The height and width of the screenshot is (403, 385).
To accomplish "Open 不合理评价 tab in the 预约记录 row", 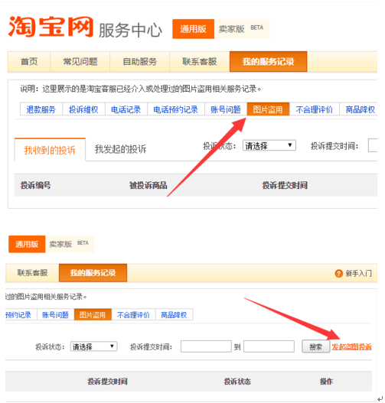I will click(133, 314).
